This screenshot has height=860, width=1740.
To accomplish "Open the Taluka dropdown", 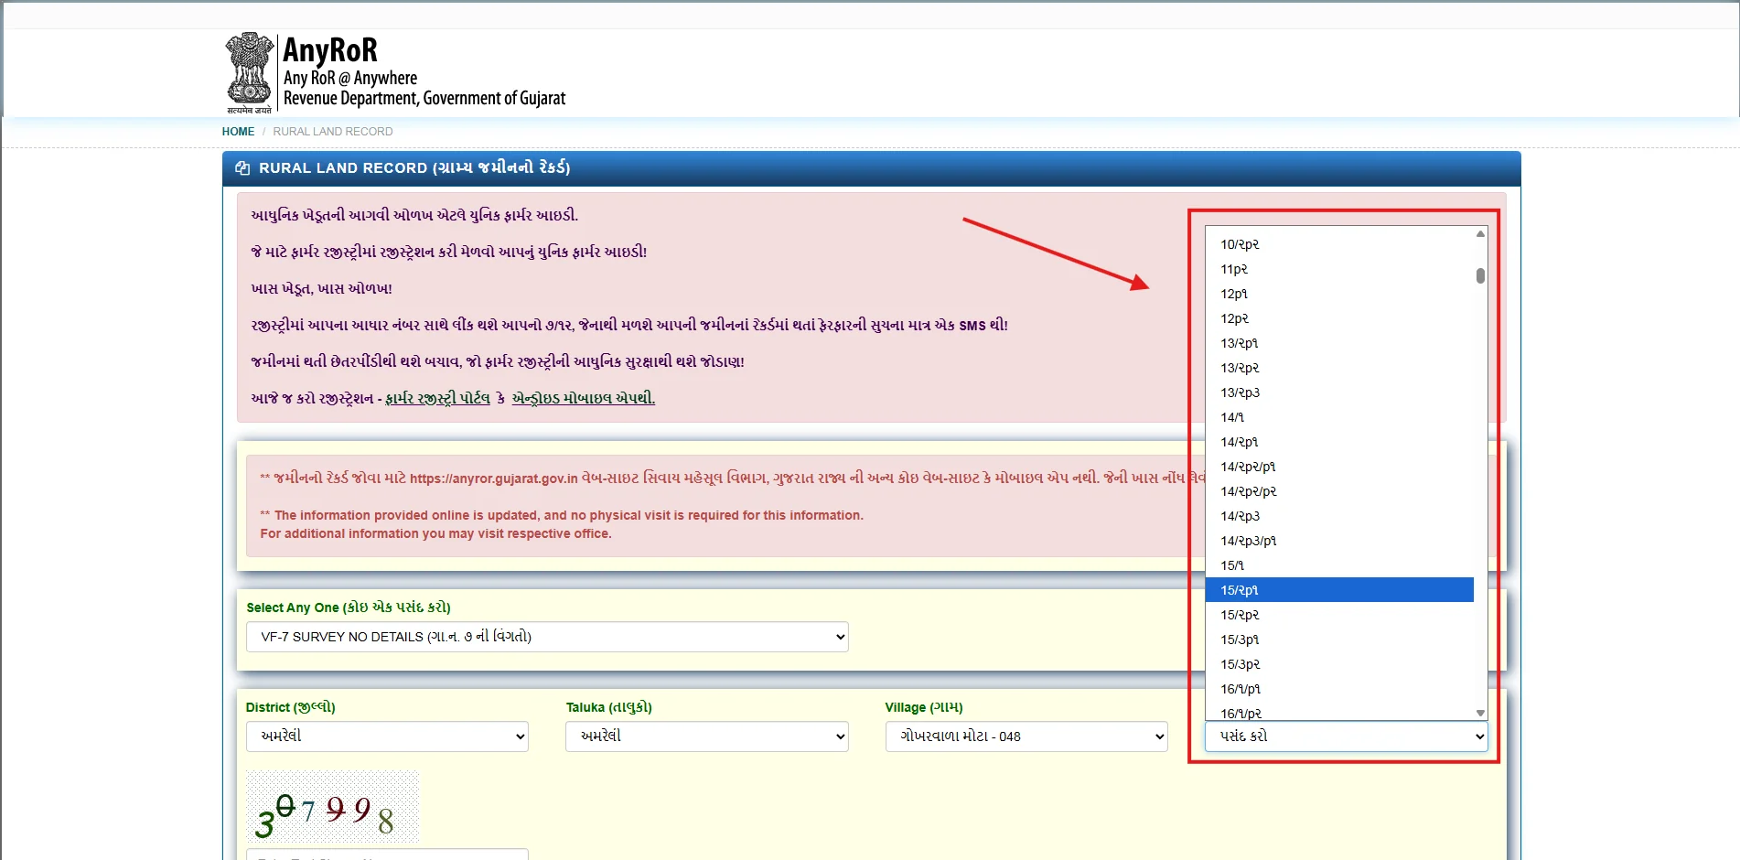I will (705, 736).
